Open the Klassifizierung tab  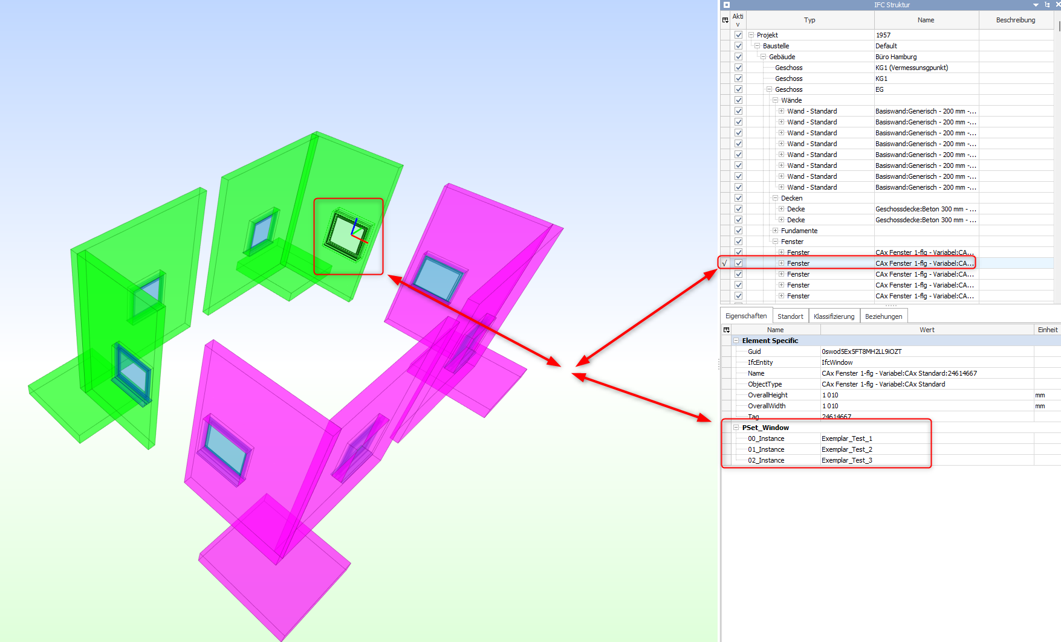point(834,316)
